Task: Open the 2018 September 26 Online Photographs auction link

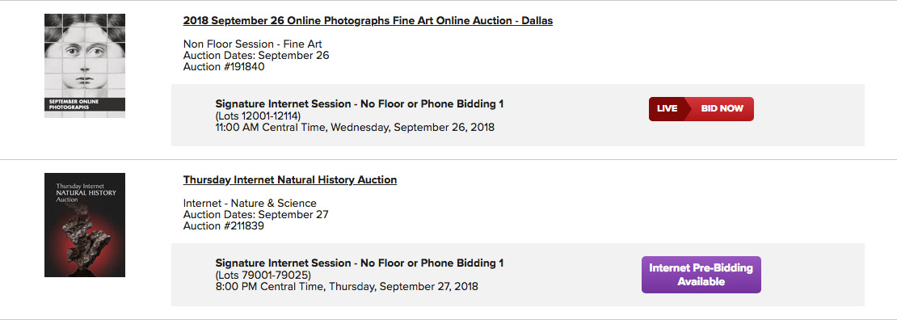Action: pyautogui.click(x=368, y=21)
